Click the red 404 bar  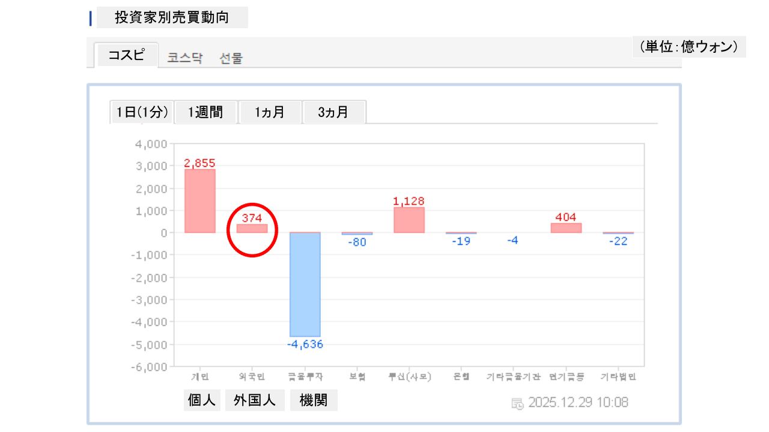coord(566,228)
